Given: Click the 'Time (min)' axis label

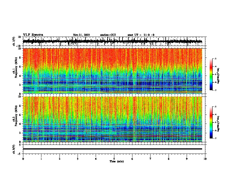Looking at the screenshot, I should [x=117, y=161].
